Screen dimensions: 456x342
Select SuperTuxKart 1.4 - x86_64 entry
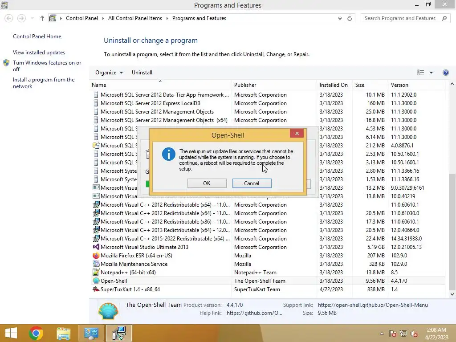click(268, 289)
